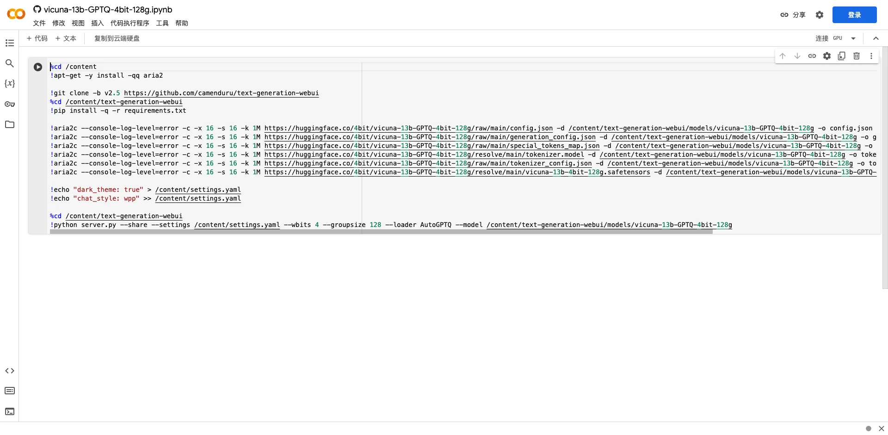Open the config.json huggingface link
Image resolution: width=888 pixels, height=435 pixels.
point(408,129)
